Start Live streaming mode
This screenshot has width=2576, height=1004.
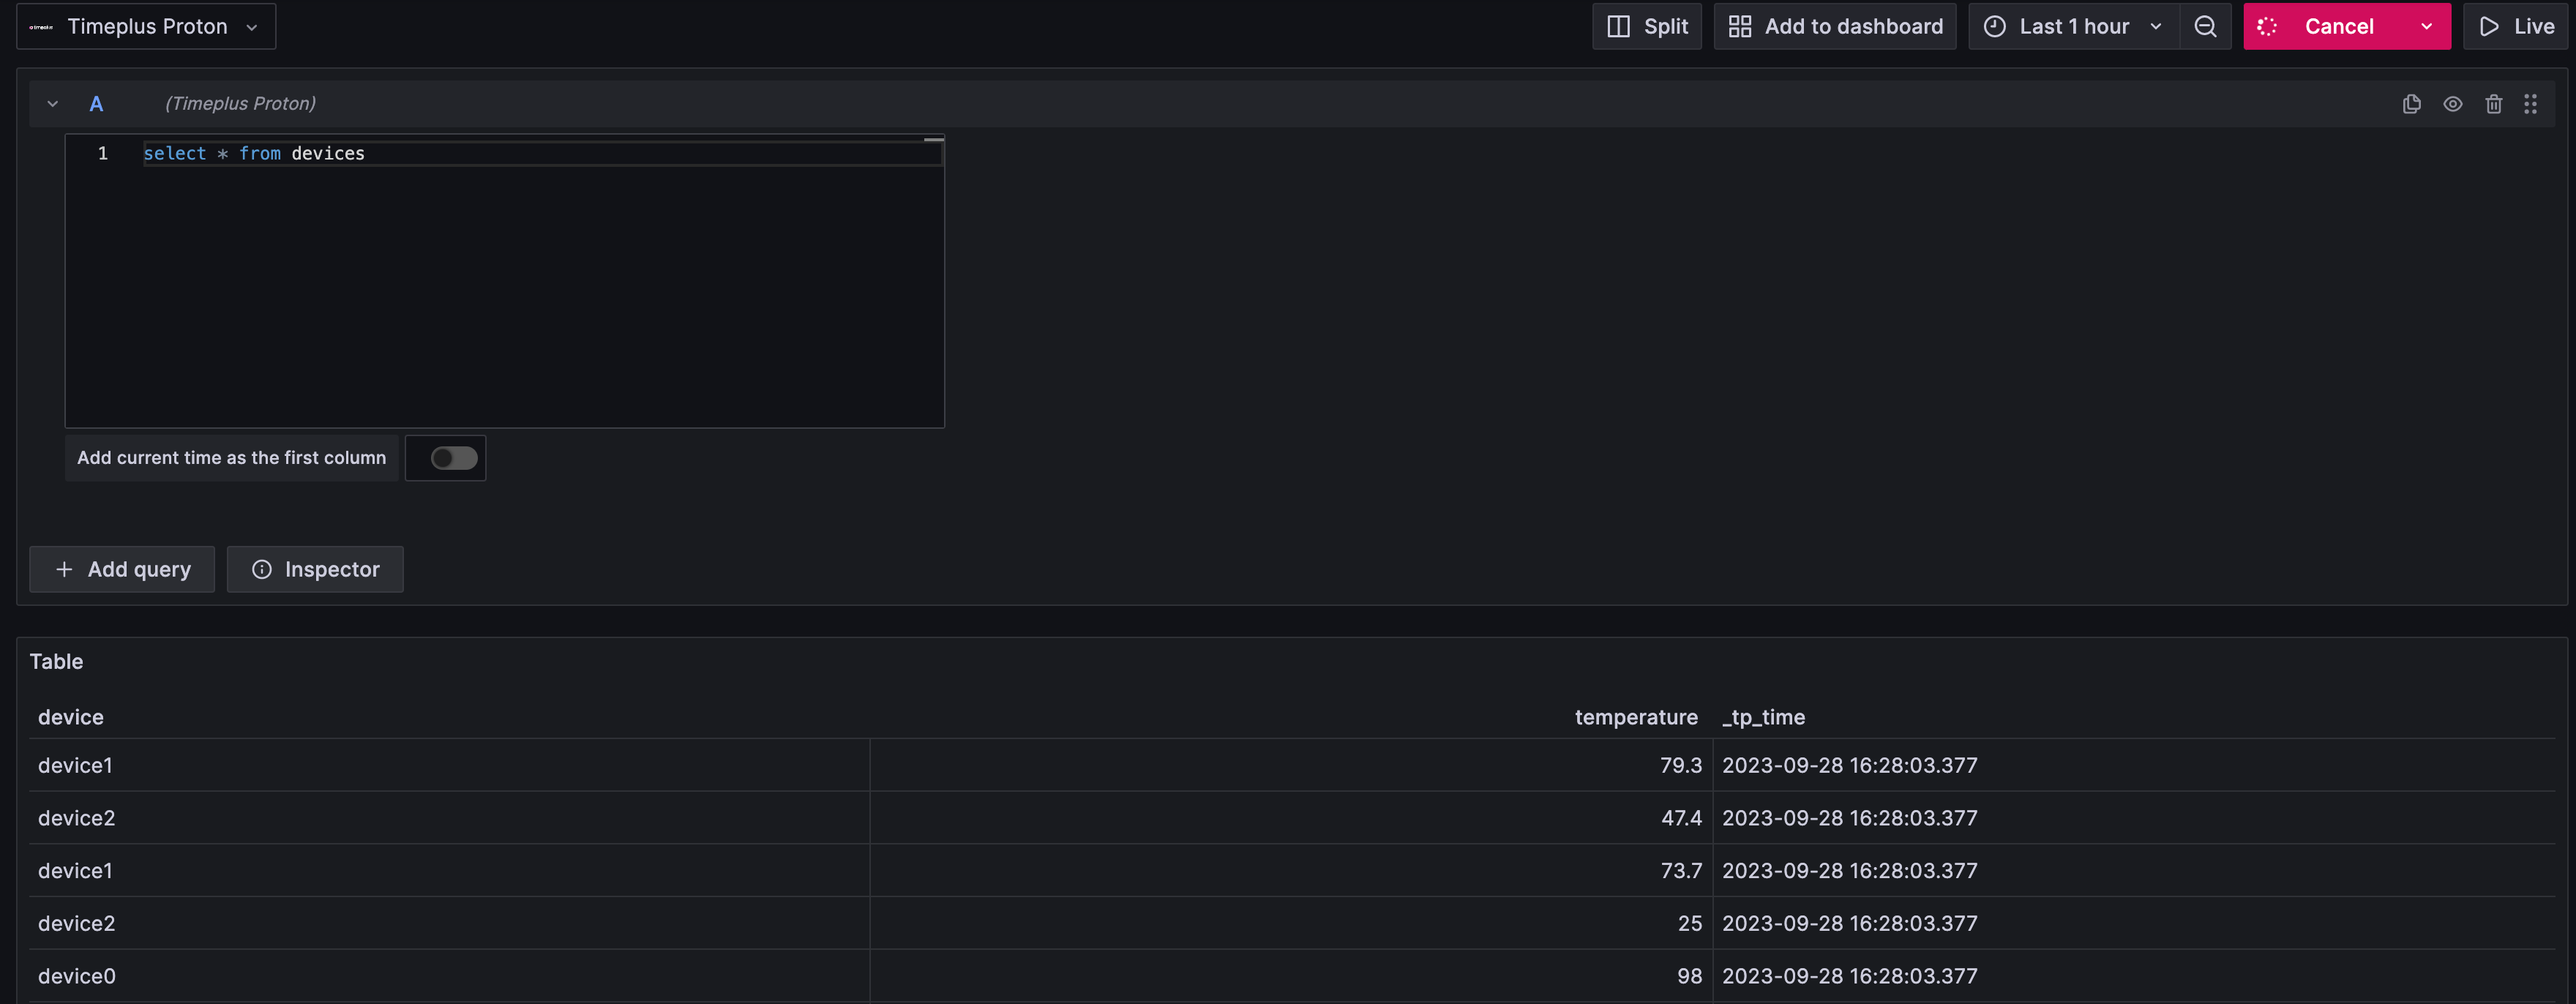(x=2516, y=27)
